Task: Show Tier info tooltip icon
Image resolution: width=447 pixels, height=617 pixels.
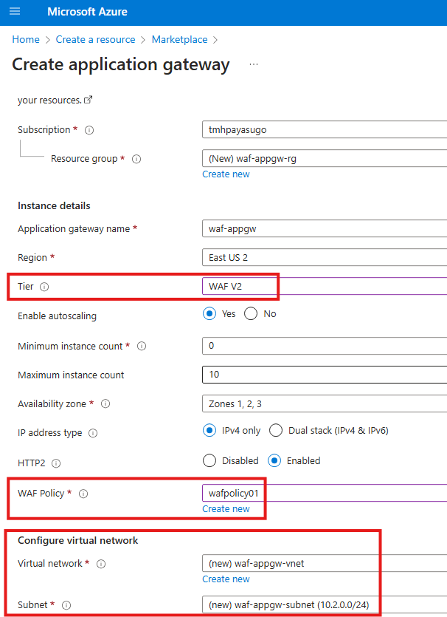Action: click(x=44, y=287)
